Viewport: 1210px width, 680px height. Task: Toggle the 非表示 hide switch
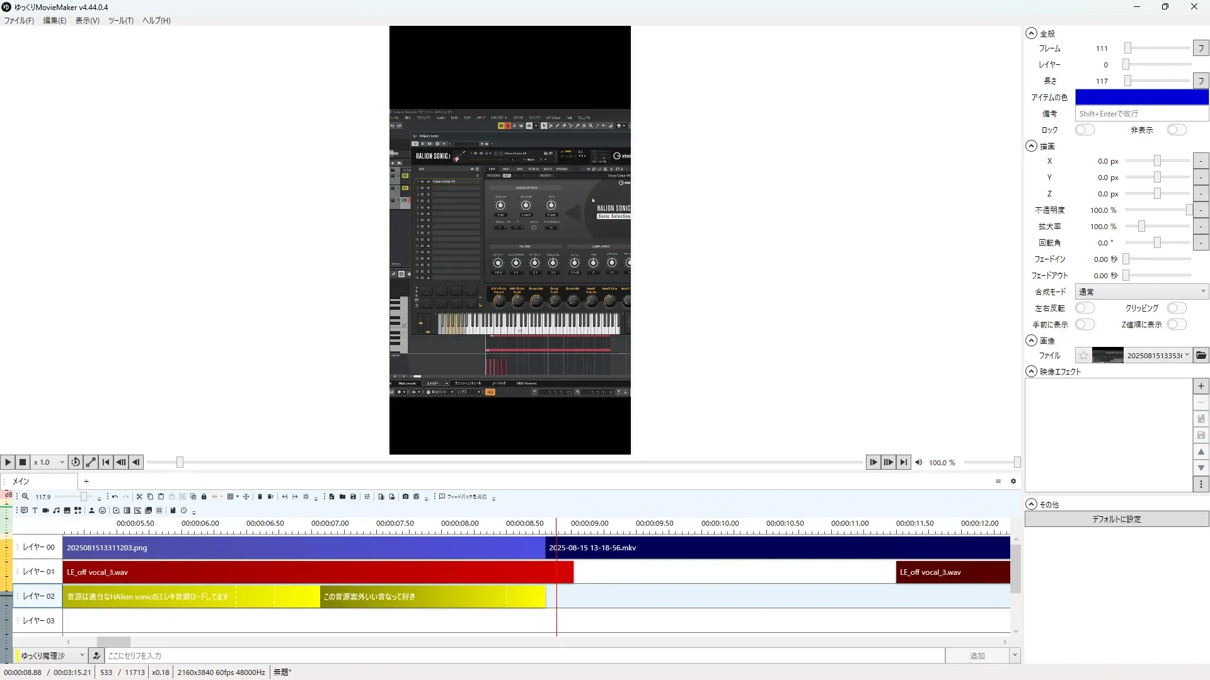(x=1176, y=130)
